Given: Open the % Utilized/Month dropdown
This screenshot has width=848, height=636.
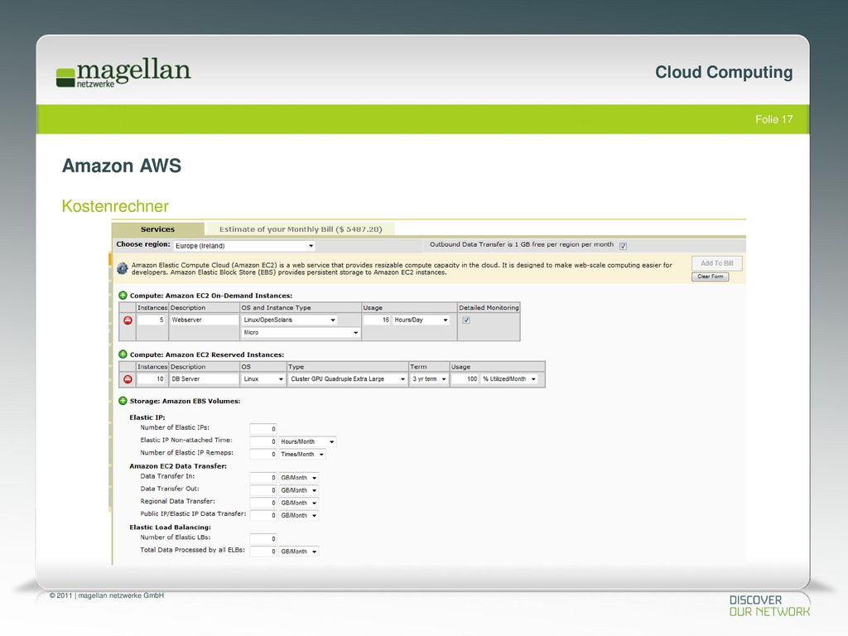Looking at the screenshot, I should 509,379.
